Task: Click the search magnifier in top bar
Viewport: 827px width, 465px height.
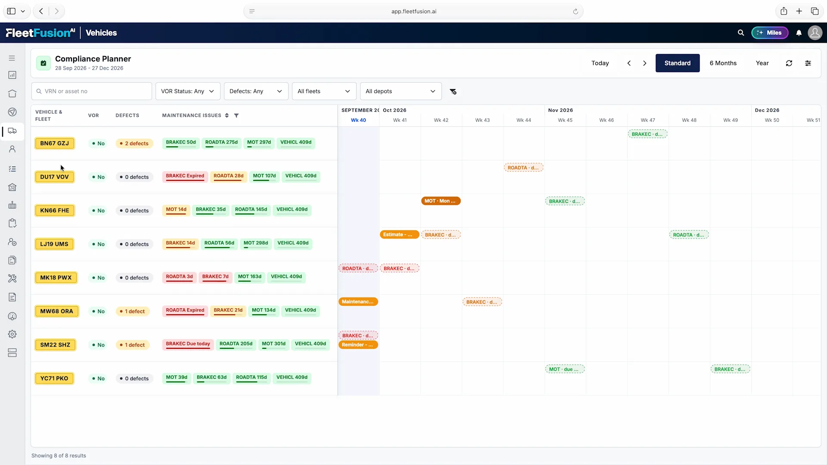Action: pos(741,33)
